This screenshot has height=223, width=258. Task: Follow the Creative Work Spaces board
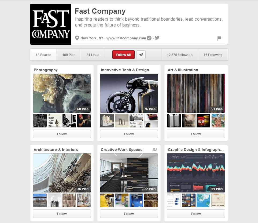[x=129, y=214]
